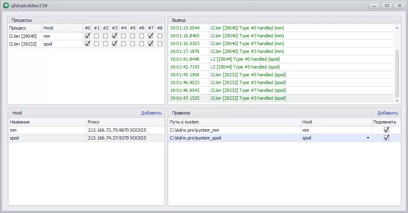
Task: Click the green app icon in title bar
Action: [6, 5]
